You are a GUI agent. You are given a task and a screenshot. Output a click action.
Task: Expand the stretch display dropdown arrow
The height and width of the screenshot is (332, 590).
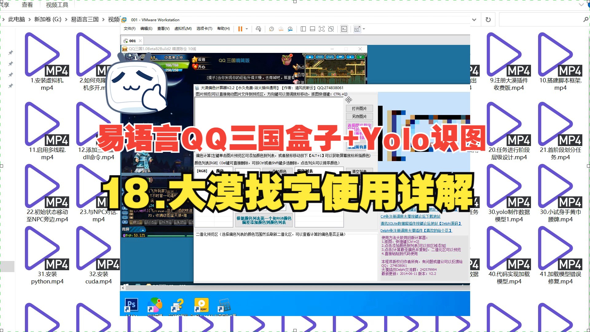[364, 29]
